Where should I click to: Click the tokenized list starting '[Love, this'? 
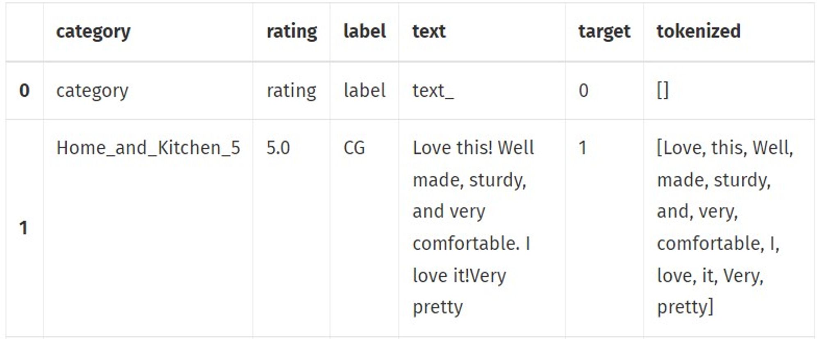(x=725, y=227)
